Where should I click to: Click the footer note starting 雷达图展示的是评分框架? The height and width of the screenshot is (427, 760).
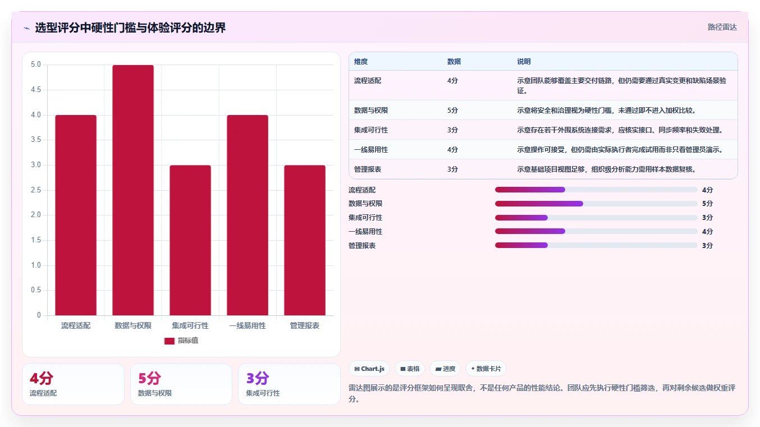pyautogui.click(x=542, y=394)
